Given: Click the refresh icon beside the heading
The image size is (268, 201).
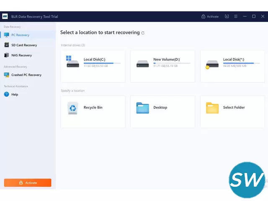Looking at the screenshot, I should (x=143, y=33).
